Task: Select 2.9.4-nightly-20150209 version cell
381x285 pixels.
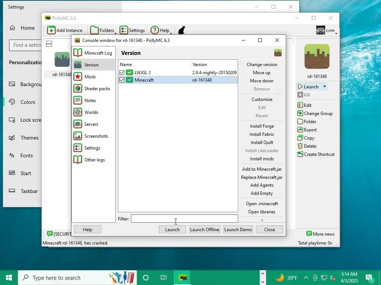Action: pos(214,72)
